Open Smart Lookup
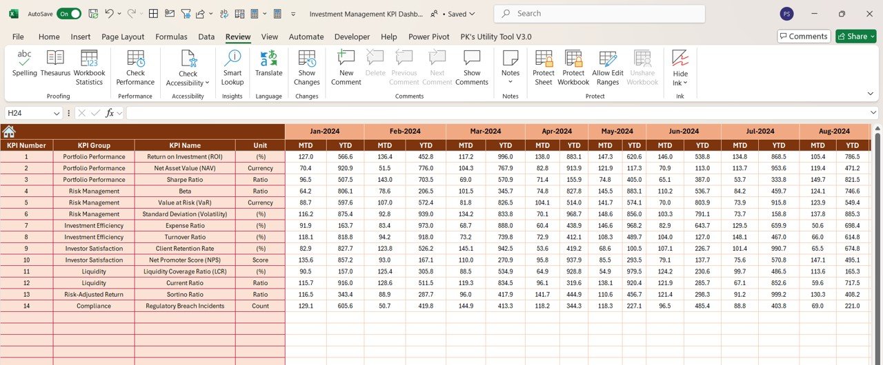The height and width of the screenshot is (365, 883). [x=232, y=68]
